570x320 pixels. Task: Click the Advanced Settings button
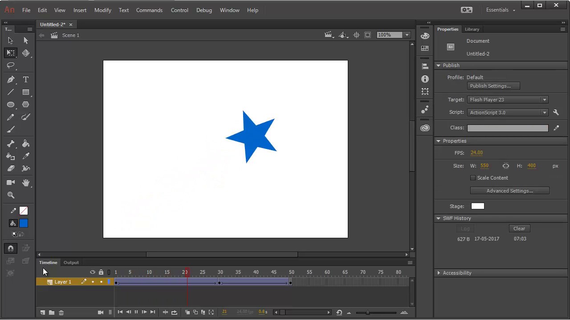(509, 191)
